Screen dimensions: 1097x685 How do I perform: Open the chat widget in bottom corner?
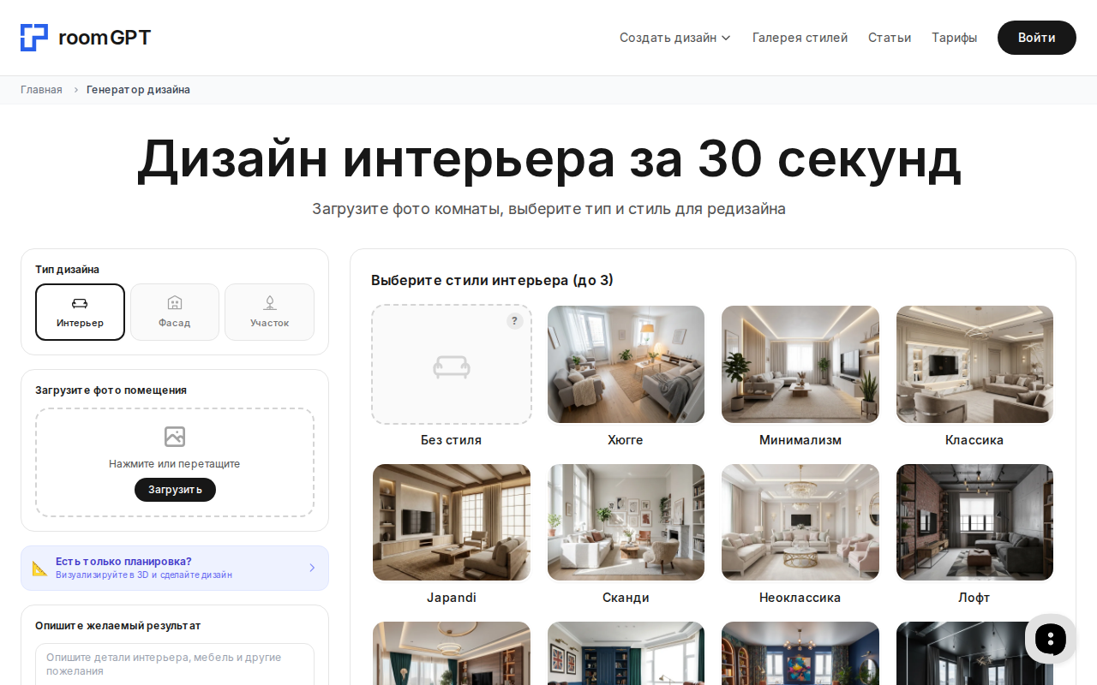tap(1050, 639)
